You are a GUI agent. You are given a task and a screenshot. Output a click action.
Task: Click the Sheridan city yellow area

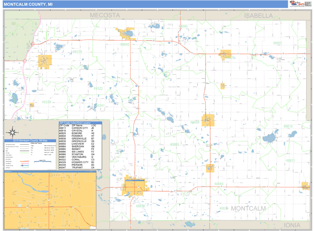210,168
